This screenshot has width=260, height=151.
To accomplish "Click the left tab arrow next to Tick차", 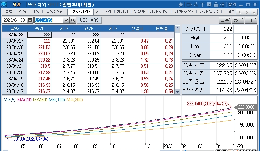I will [x=240, y=12].
